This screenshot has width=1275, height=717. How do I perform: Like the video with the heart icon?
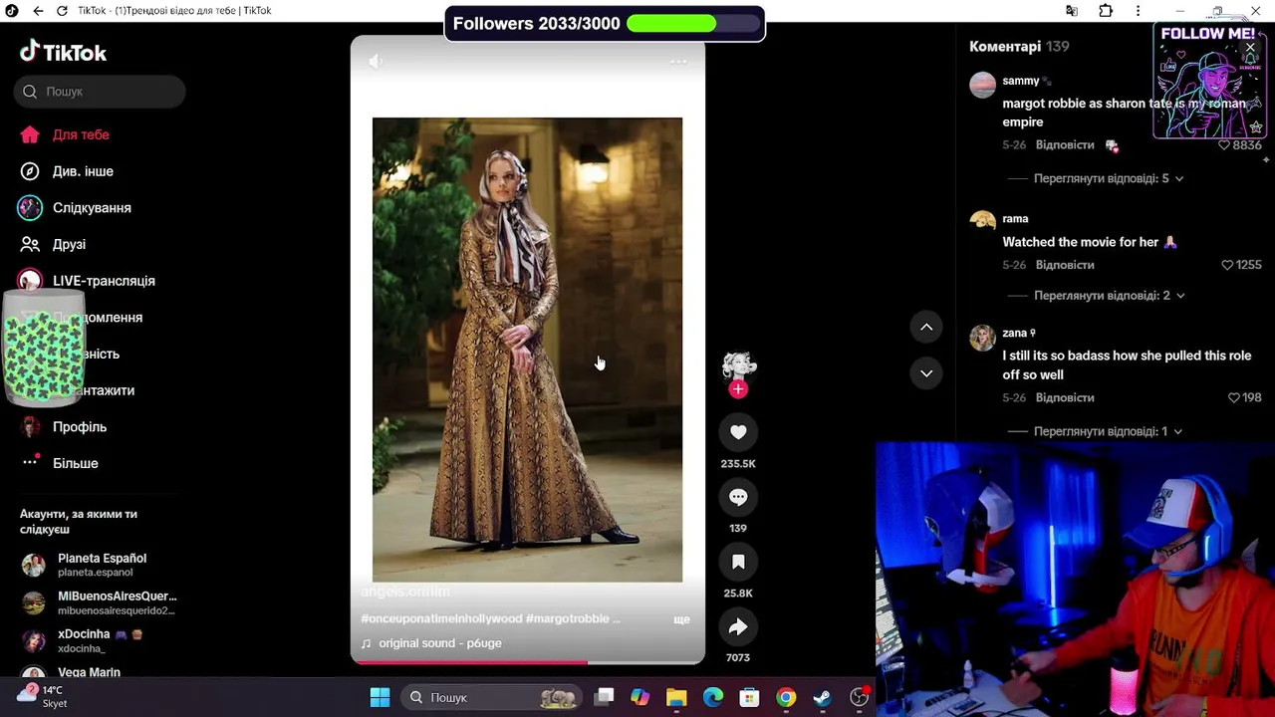738,432
